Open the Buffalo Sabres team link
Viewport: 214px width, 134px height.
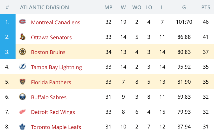click(x=49, y=97)
